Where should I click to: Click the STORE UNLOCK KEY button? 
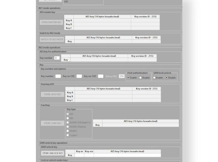click(52, 153)
